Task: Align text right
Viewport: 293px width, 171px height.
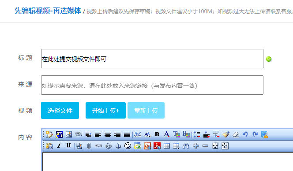Action: [117, 134]
